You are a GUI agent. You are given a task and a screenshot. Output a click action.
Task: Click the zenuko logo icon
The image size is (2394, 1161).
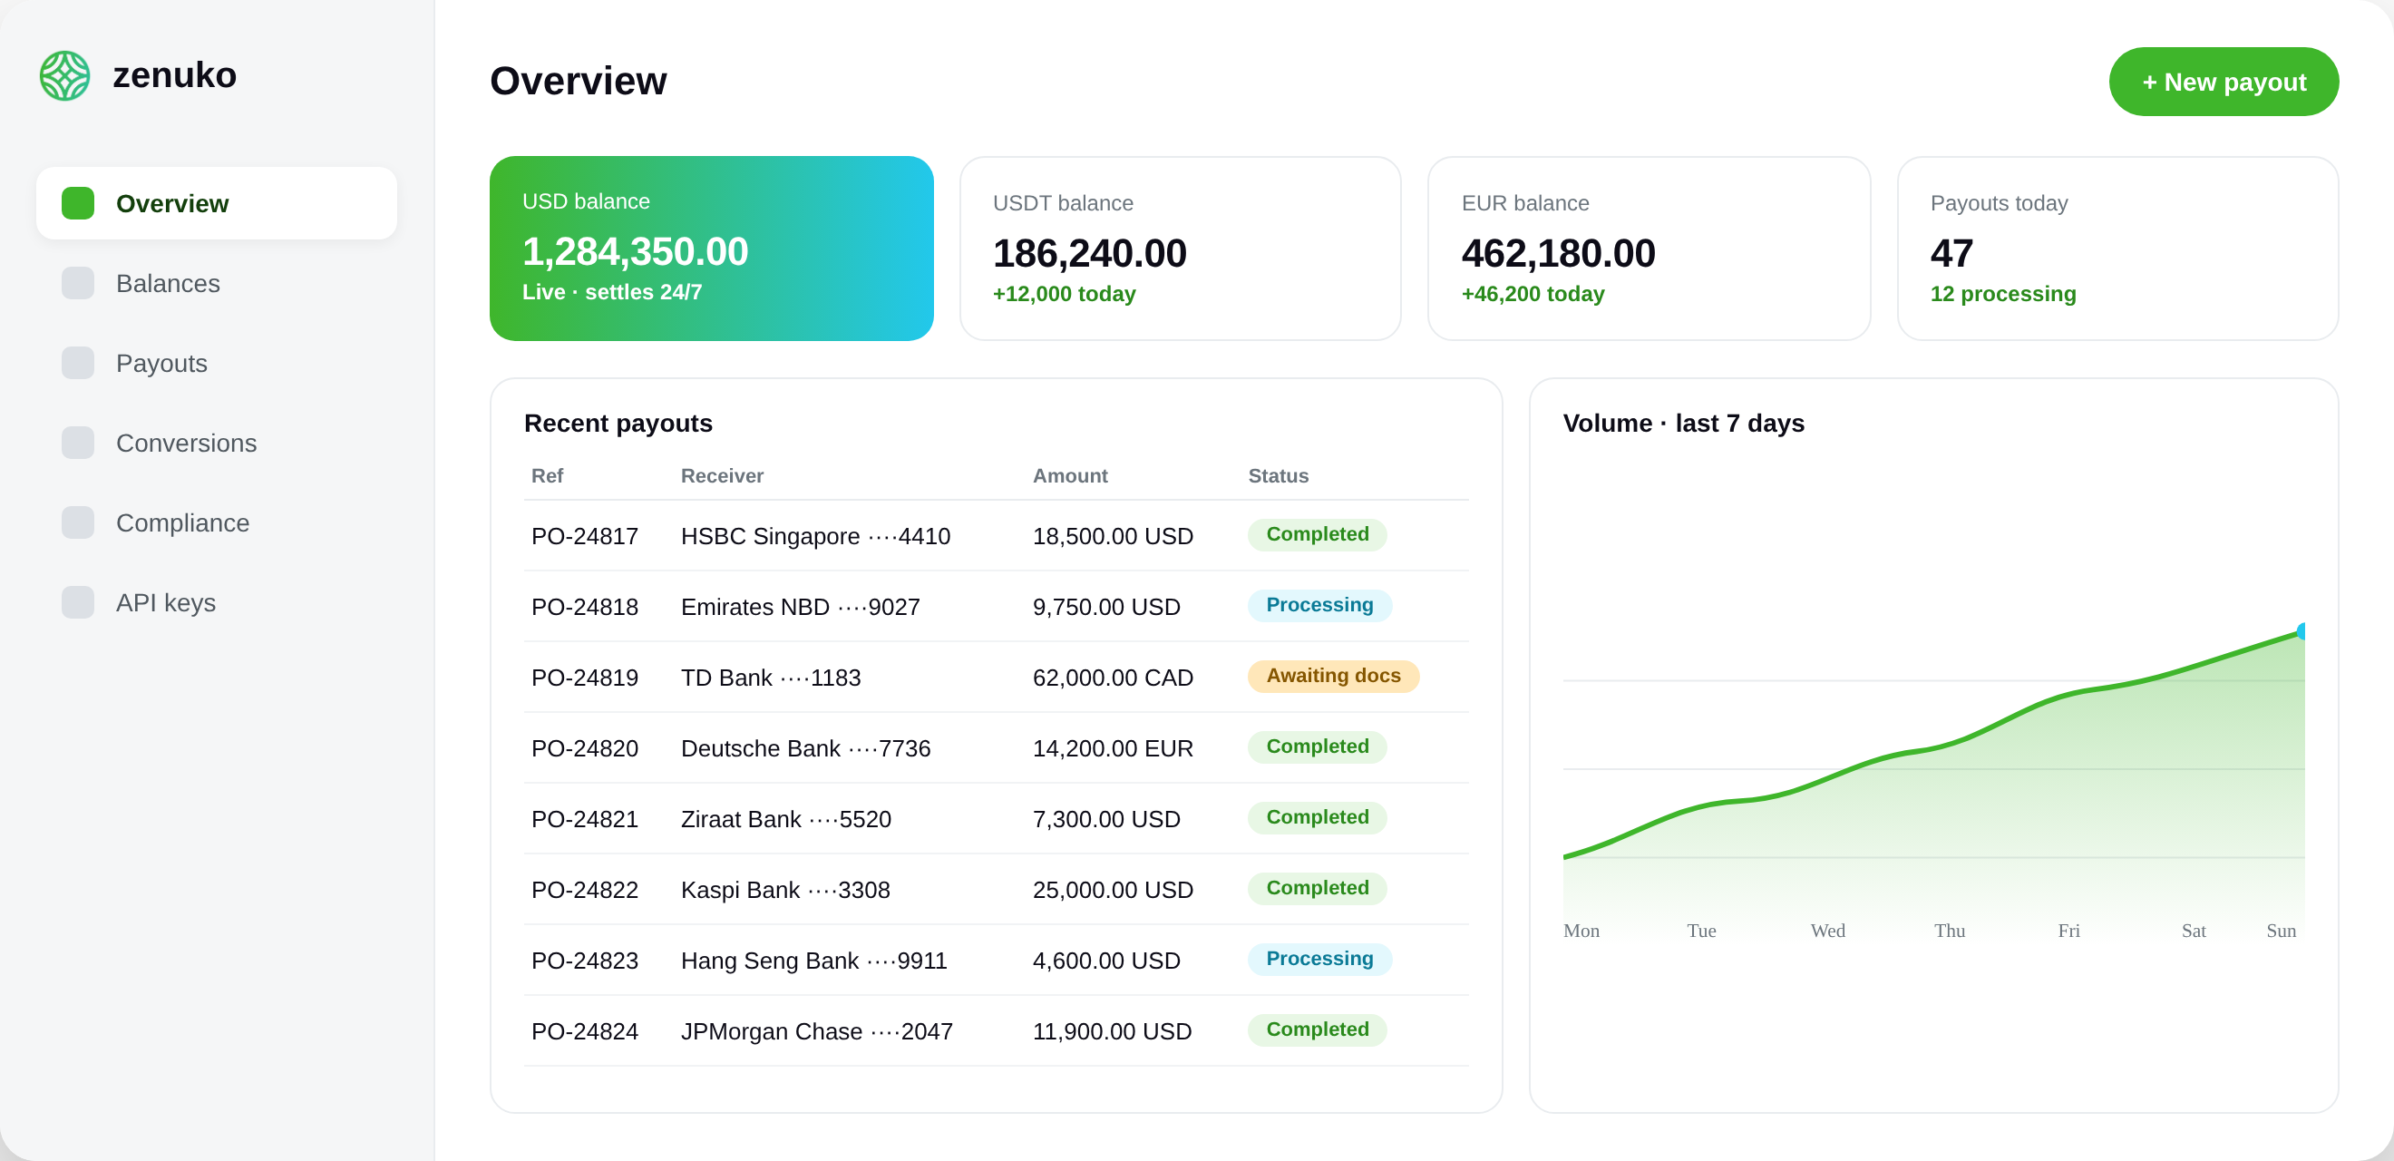click(64, 75)
